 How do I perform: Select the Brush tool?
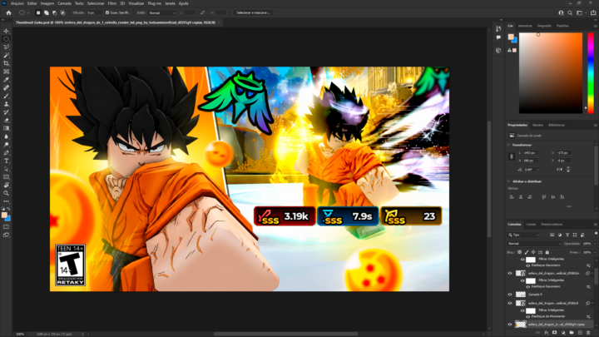pos(6,96)
